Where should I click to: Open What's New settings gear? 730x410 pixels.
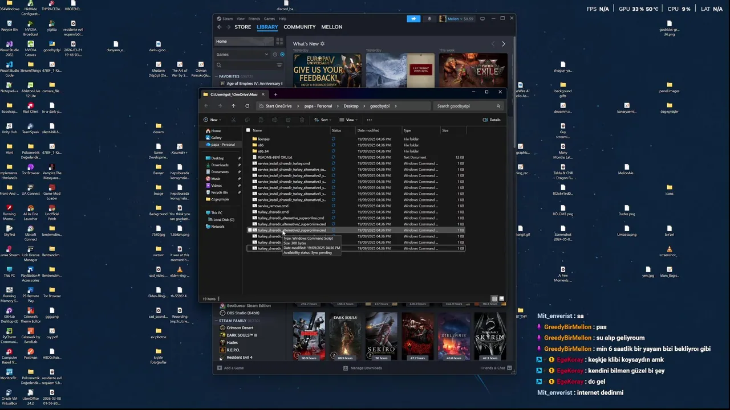coord(322,44)
